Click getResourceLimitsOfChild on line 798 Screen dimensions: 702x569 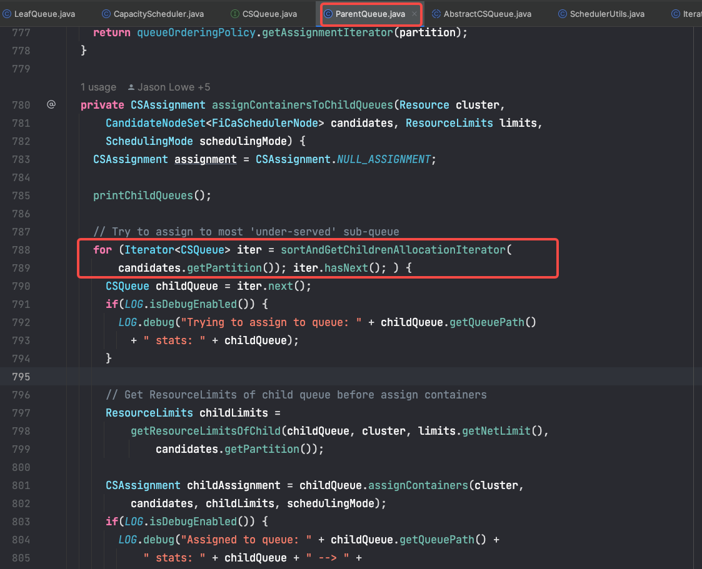[x=205, y=431]
